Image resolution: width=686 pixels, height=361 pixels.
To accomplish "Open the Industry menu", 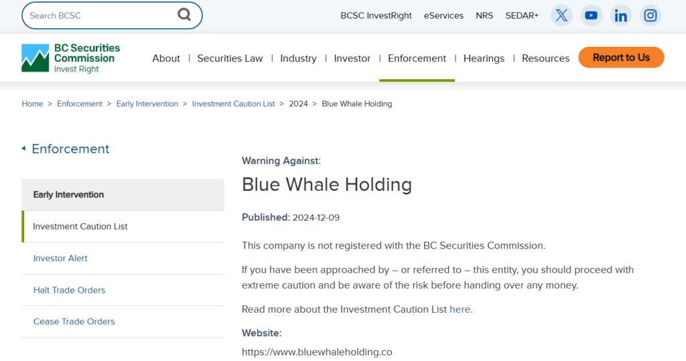I will coord(298,58).
